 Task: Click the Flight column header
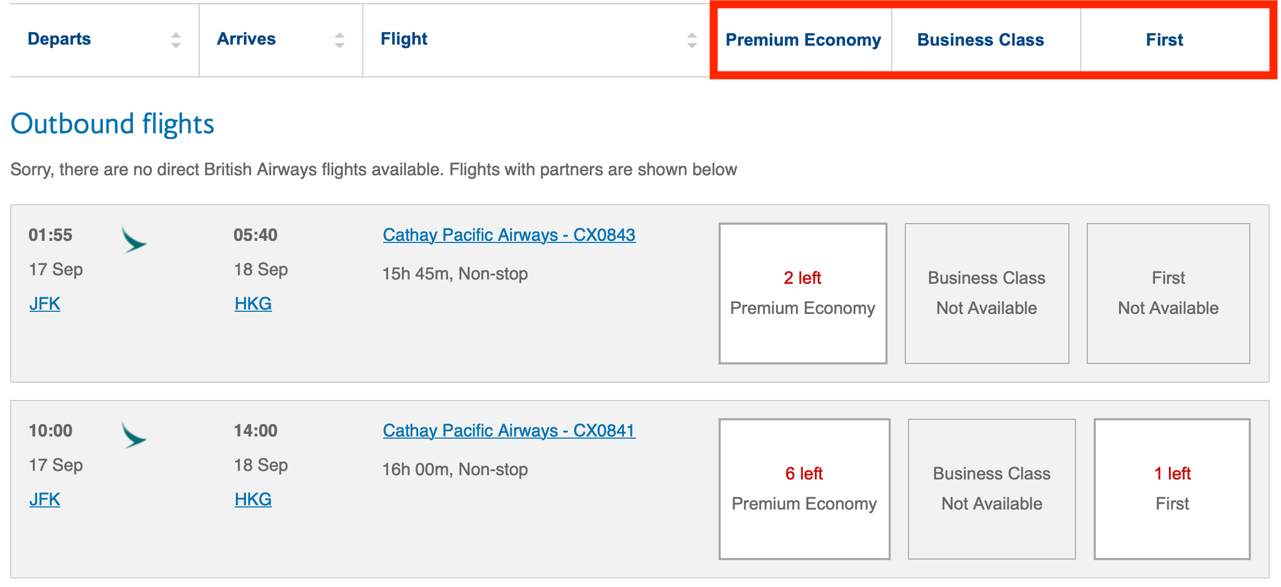[x=404, y=39]
